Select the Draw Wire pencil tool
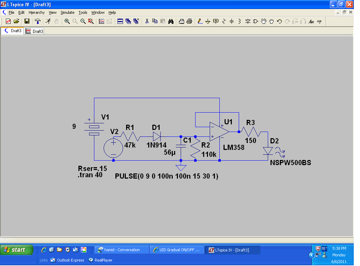This screenshot has height=266, width=360. tap(200, 21)
